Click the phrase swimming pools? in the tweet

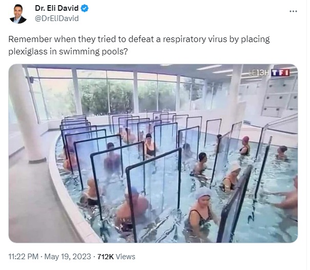[x=93, y=52]
